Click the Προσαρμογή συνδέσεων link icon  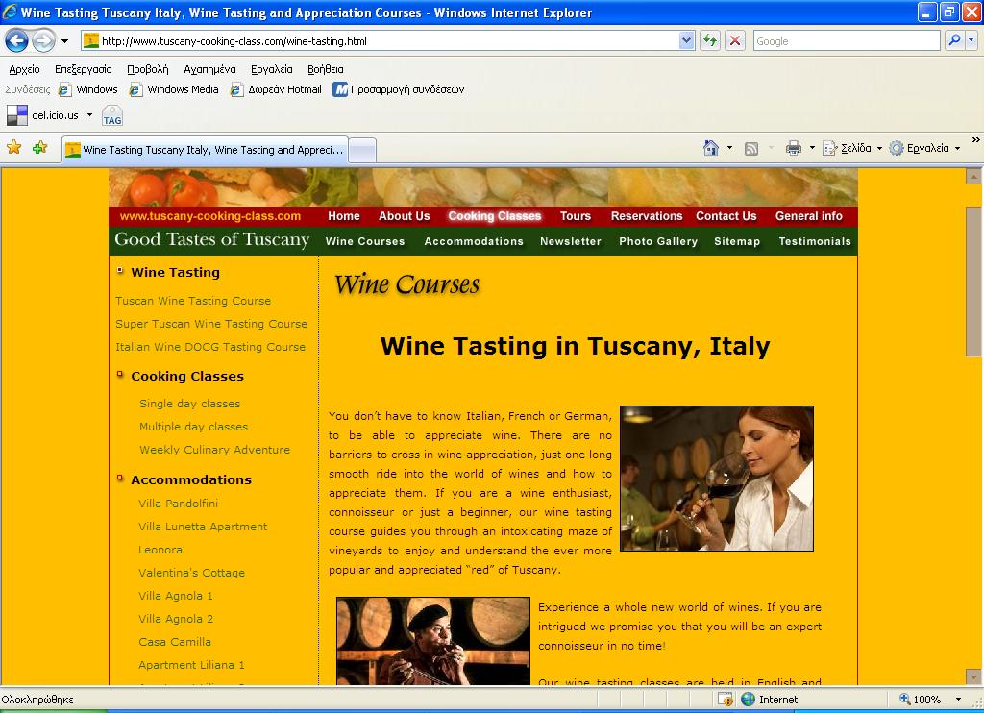(x=340, y=89)
